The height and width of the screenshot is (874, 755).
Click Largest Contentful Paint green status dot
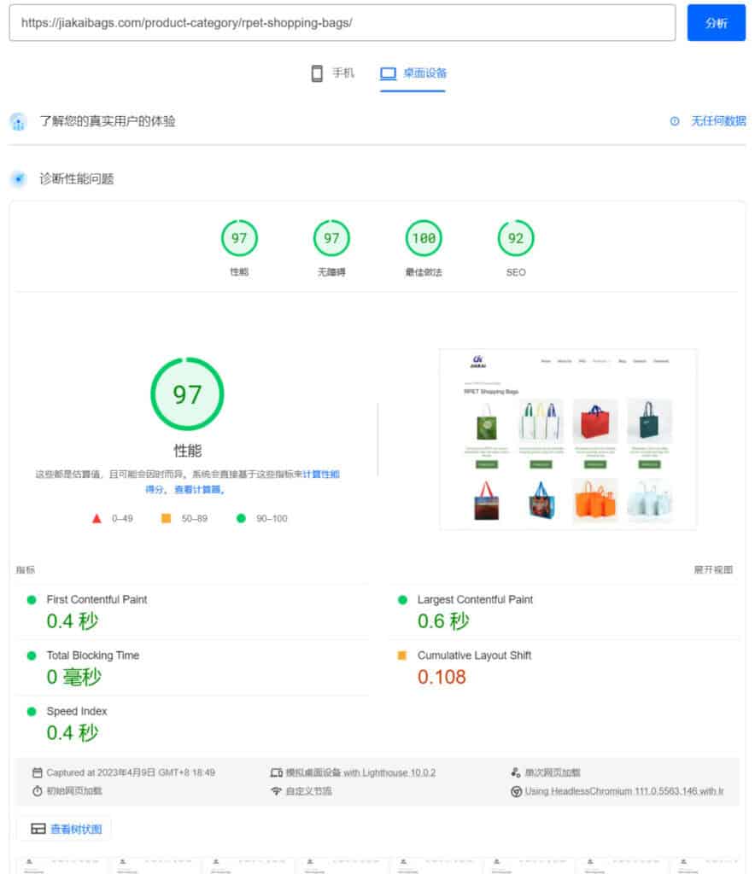tap(402, 600)
